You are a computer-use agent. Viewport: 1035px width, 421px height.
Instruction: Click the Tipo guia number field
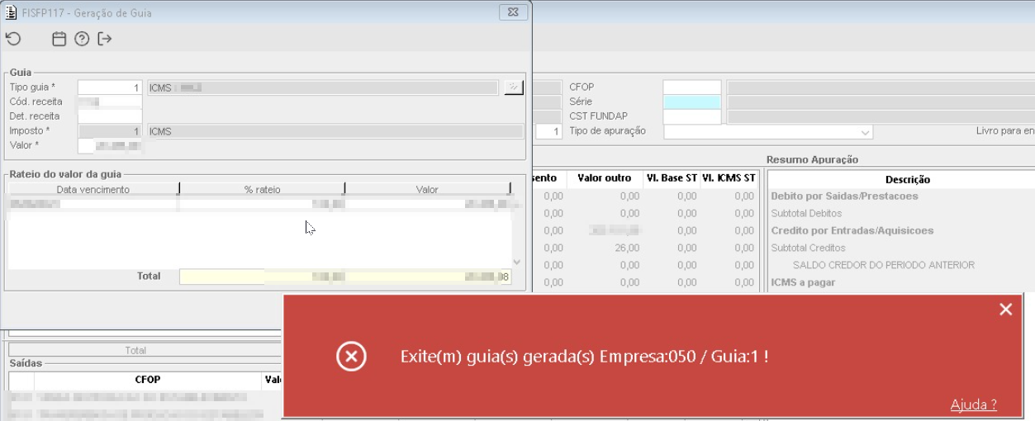[110, 88]
